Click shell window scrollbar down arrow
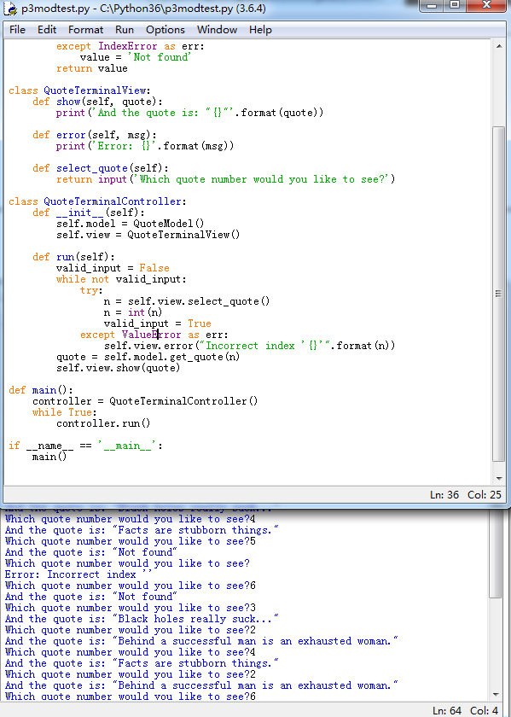 pos(496,695)
